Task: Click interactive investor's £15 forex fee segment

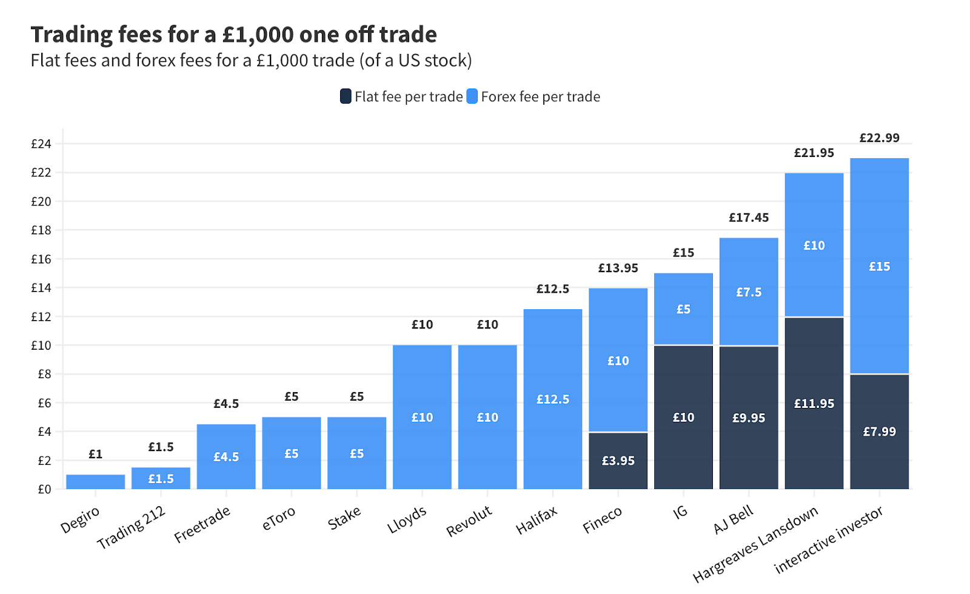Action: click(880, 266)
